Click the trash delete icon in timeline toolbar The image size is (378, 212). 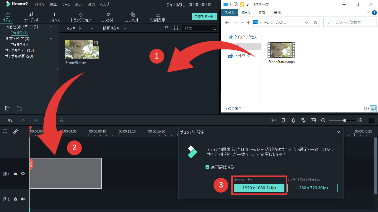coord(36,120)
